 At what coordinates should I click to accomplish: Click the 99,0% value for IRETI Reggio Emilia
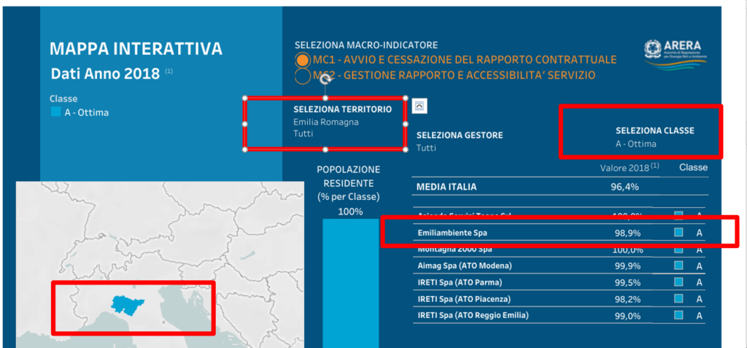pyautogui.click(x=628, y=315)
